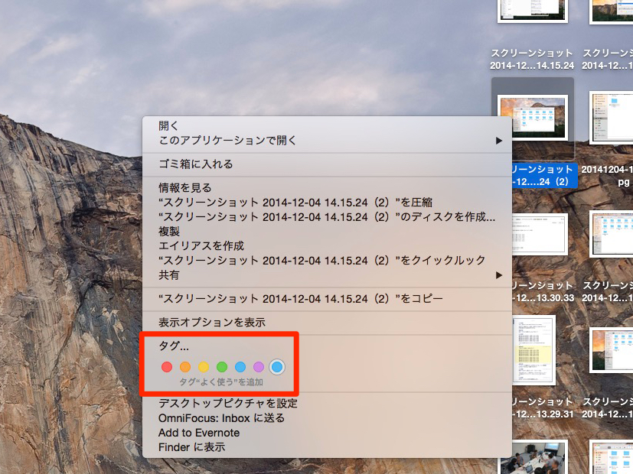Apply the green tag color
The width and height of the screenshot is (633, 474).
tap(222, 367)
